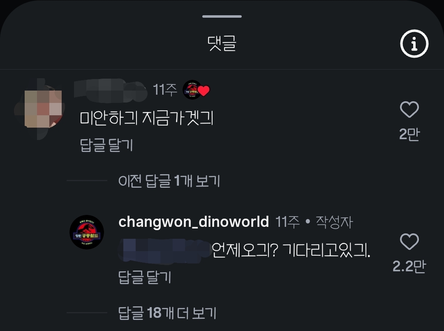The image size is (444, 331).
Task: Open changwon_dinoworld's profile picture
Action: [87, 232]
